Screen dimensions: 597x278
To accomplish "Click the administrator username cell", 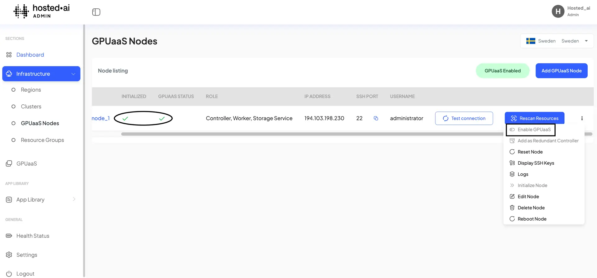I will point(407,118).
